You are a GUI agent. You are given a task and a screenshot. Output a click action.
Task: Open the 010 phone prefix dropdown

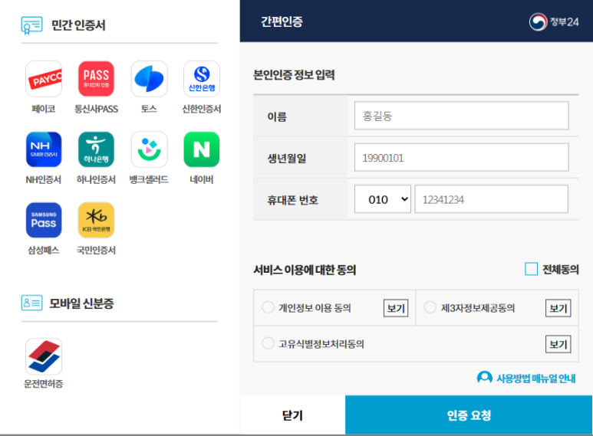click(x=382, y=199)
